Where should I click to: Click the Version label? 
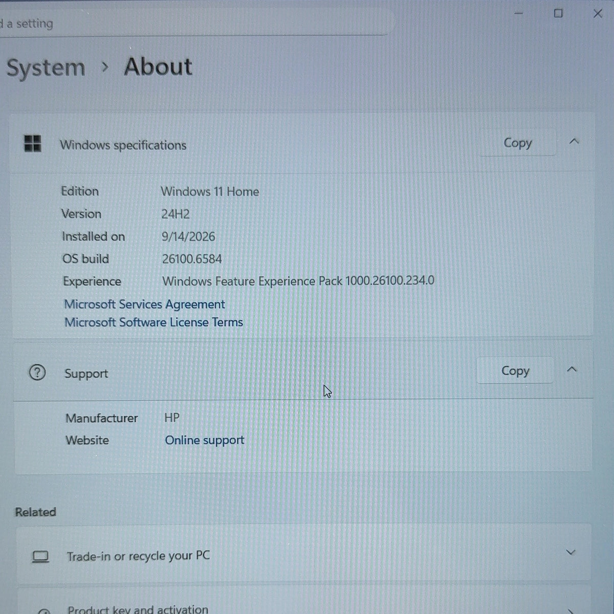pos(81,214)
